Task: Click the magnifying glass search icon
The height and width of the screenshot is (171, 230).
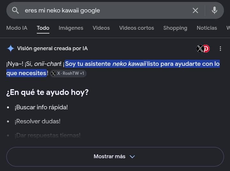Action: (x=15, y=11)
